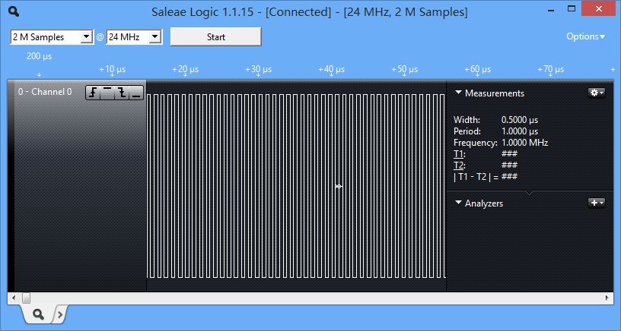The image size is (621, 331).
Task: Maximize the Saleae Logic window
Action: click(571, 8)
